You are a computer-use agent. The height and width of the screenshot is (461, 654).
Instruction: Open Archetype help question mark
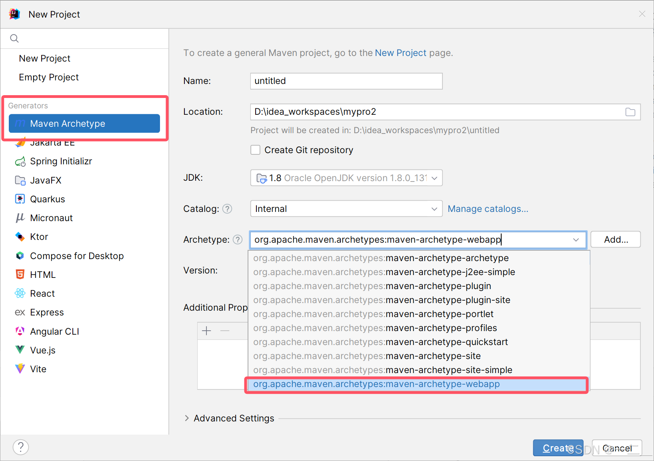tap(238, 239)
